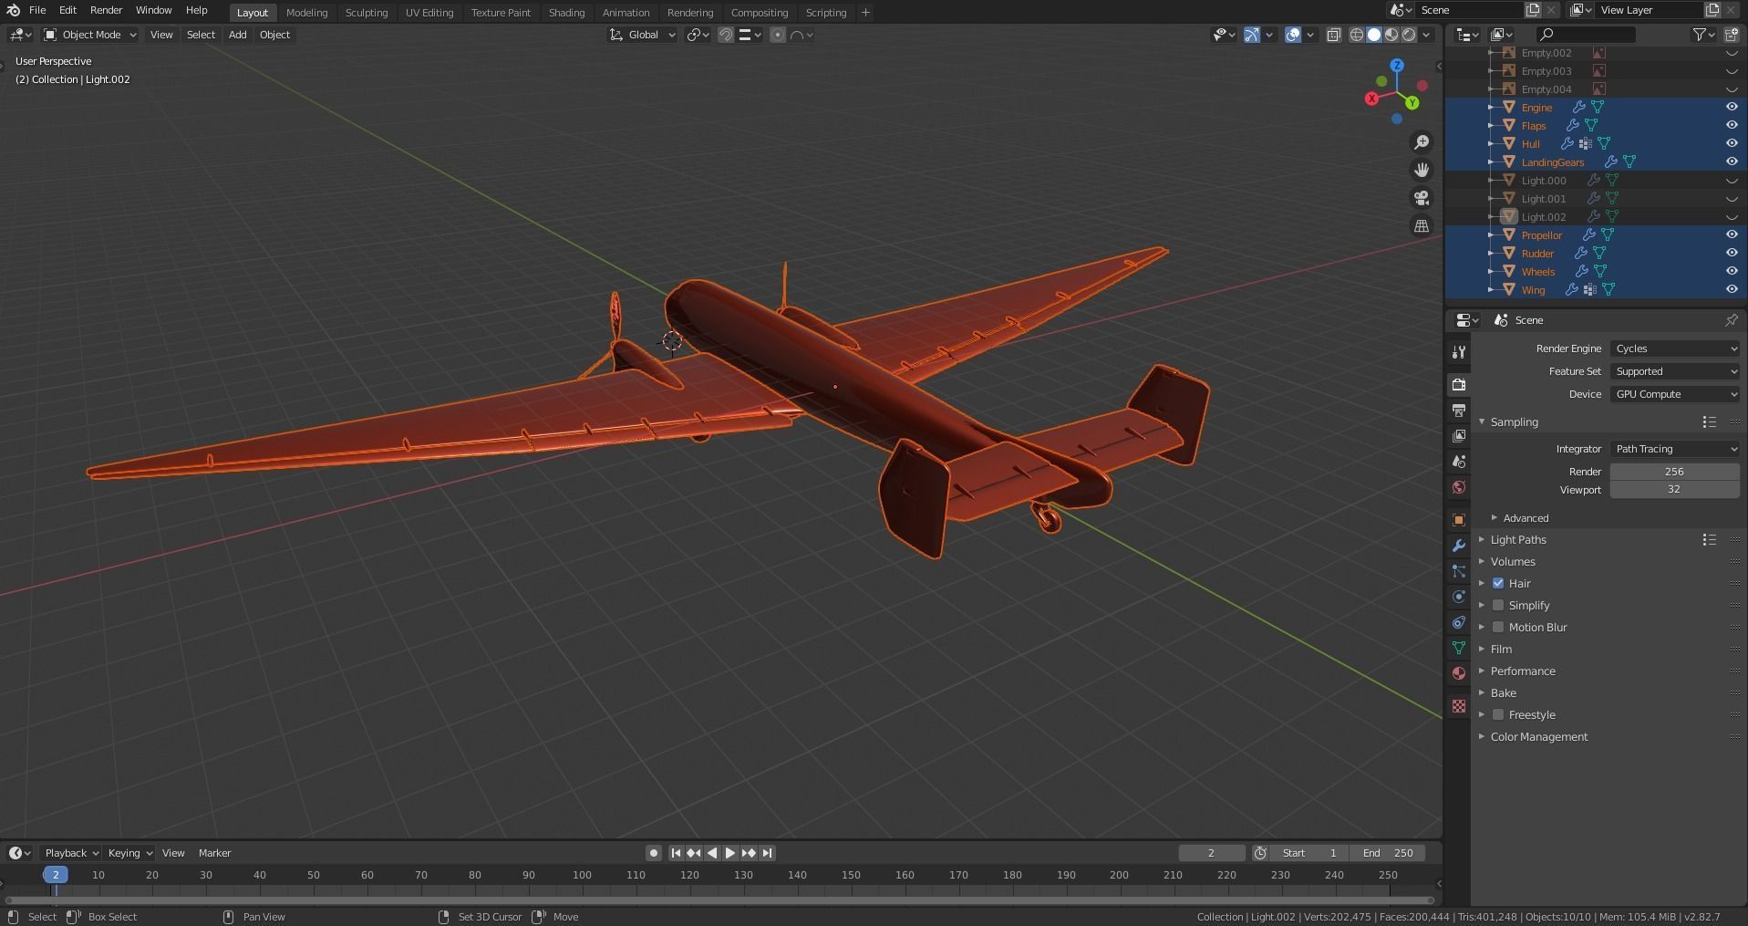Switch to the Shading workspace tab
The width and height of the screenshot is (1748, 926).
click(x=566, y=13)
